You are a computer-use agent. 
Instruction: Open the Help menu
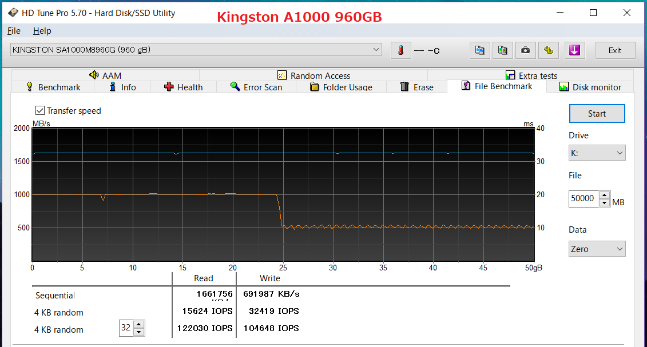[x=42, y=31]
